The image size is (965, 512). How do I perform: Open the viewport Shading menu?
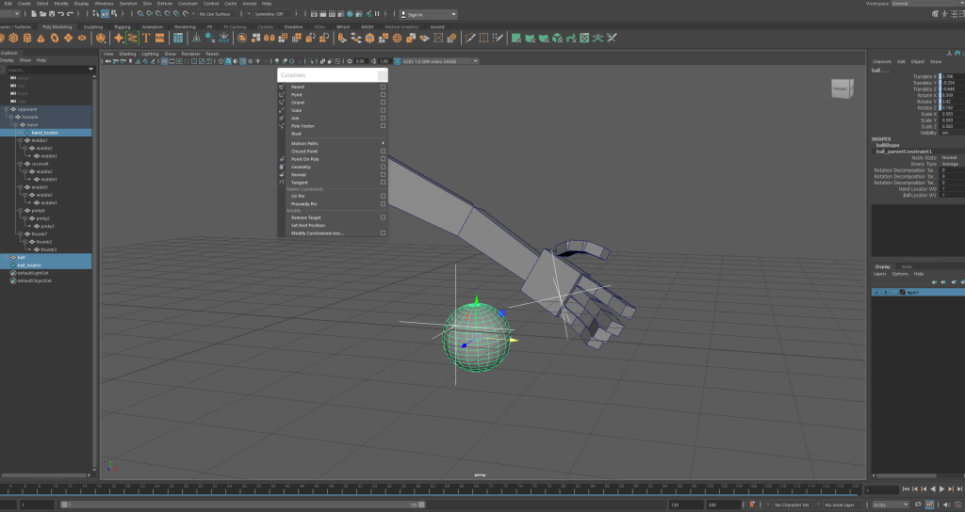coord(127,54)
